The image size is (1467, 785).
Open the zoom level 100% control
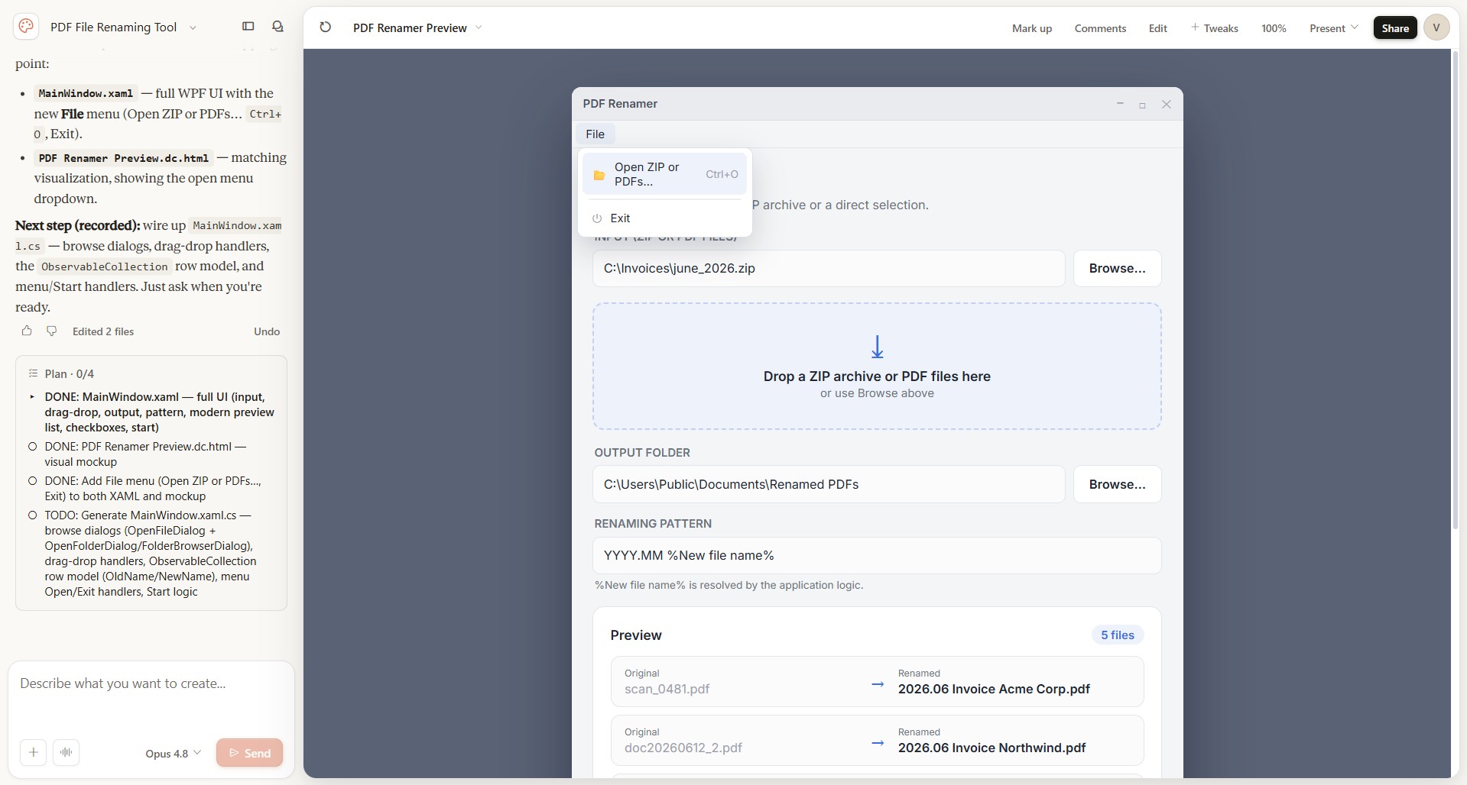(1274, 28)
